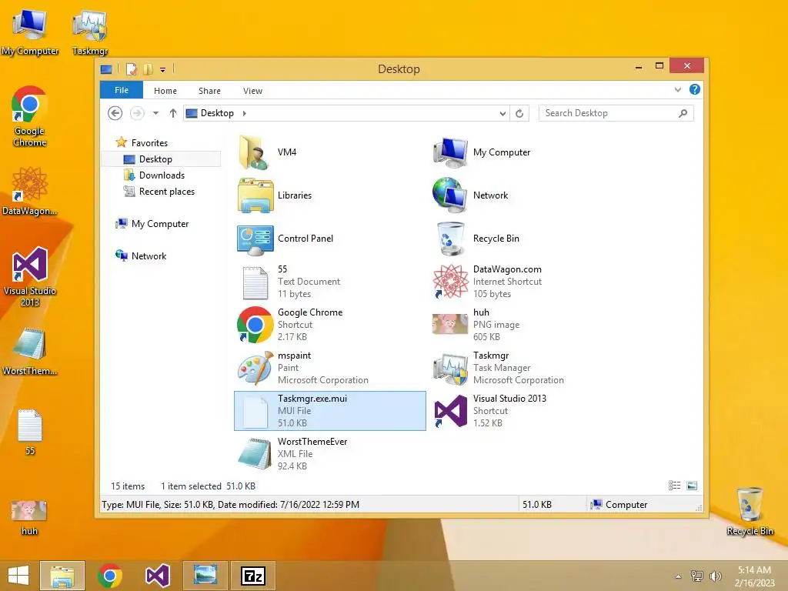Open Visual Studio from the taskbar
This screenshot has width=788, height=591.
pyautogui.click(x=157, y=576)
